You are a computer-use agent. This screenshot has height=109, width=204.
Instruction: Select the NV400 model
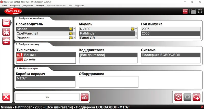point(107,29)
